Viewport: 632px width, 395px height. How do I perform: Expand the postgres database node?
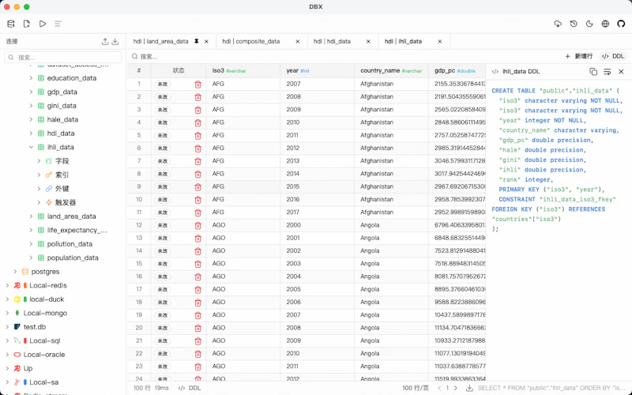[15, 272]
